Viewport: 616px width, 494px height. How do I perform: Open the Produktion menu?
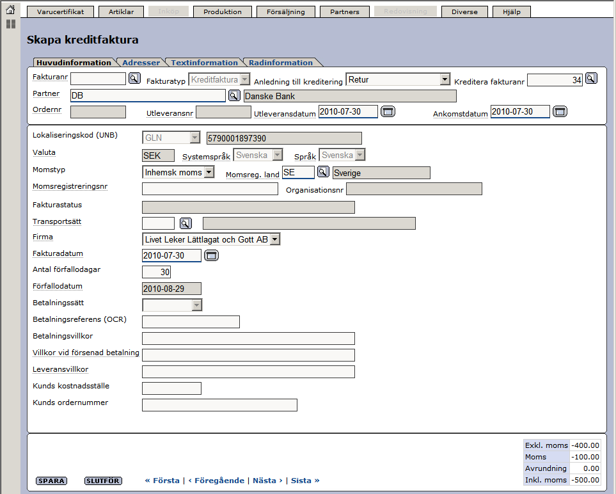[x=223, y=12]
